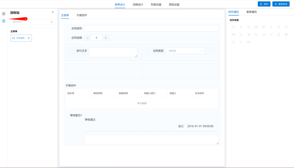Click into the 合同名称 input field
Viewport: 294px width, 168px height.
click(x=151, y=28)
